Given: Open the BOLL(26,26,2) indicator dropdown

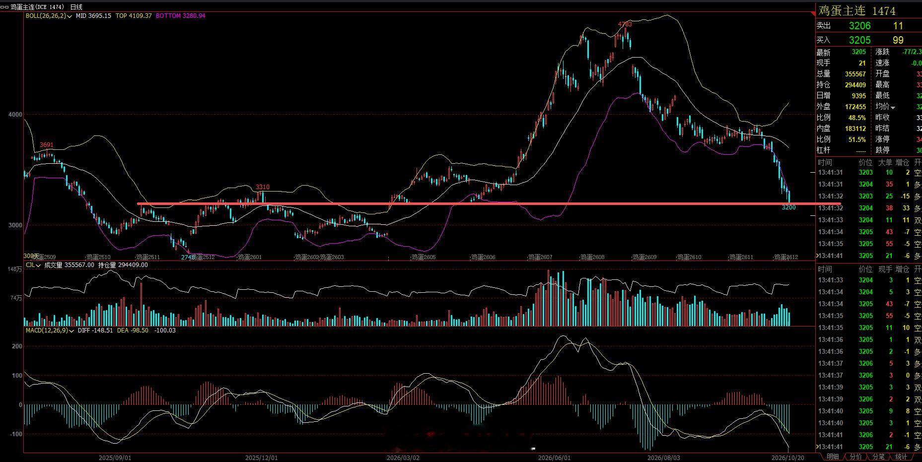Looking at the screenshot, I should click(70, 16).
